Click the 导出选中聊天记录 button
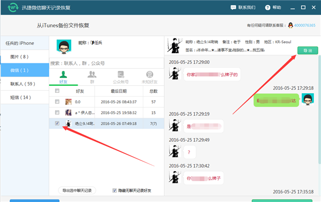This screenshot has height=202, width=321. click(77, 190)
